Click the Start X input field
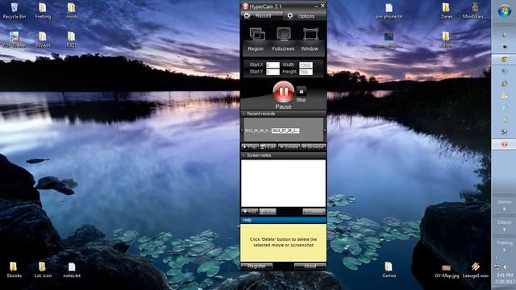The height and width of the screenshot is (290, 516). click(x=273, y=64)
